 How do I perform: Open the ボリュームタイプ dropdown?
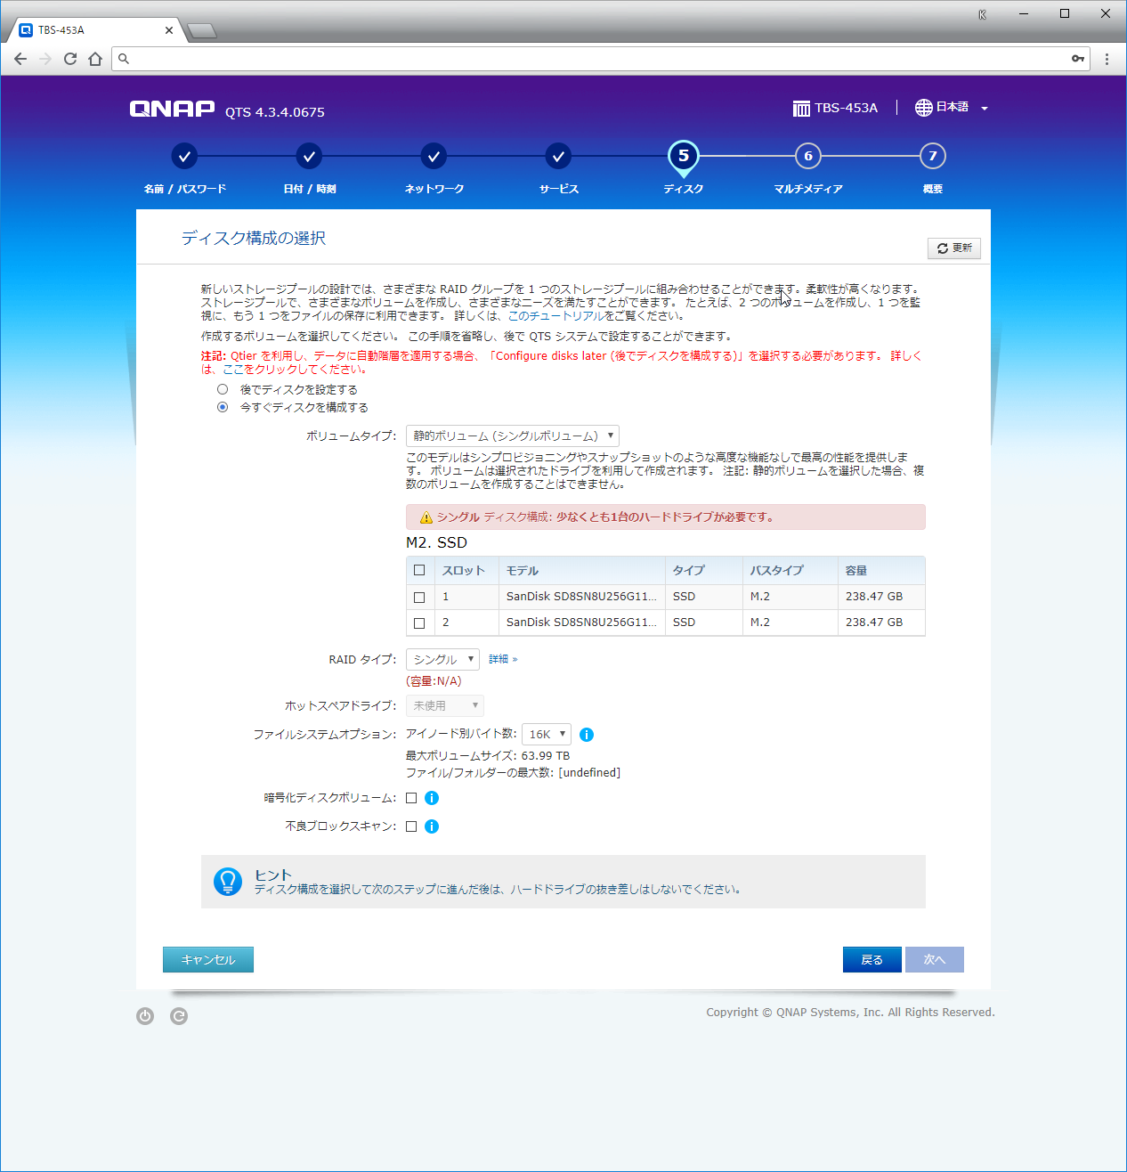(x=513, y=436)
